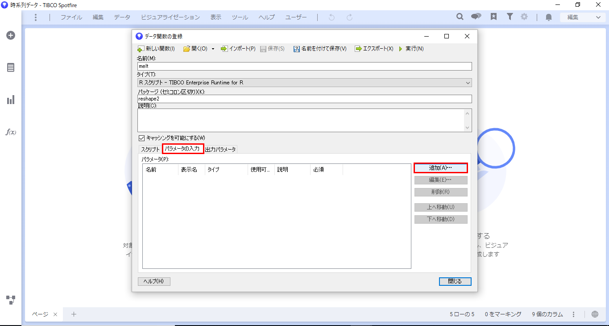
Task: Click the 必須 column header
Action: 326,170
